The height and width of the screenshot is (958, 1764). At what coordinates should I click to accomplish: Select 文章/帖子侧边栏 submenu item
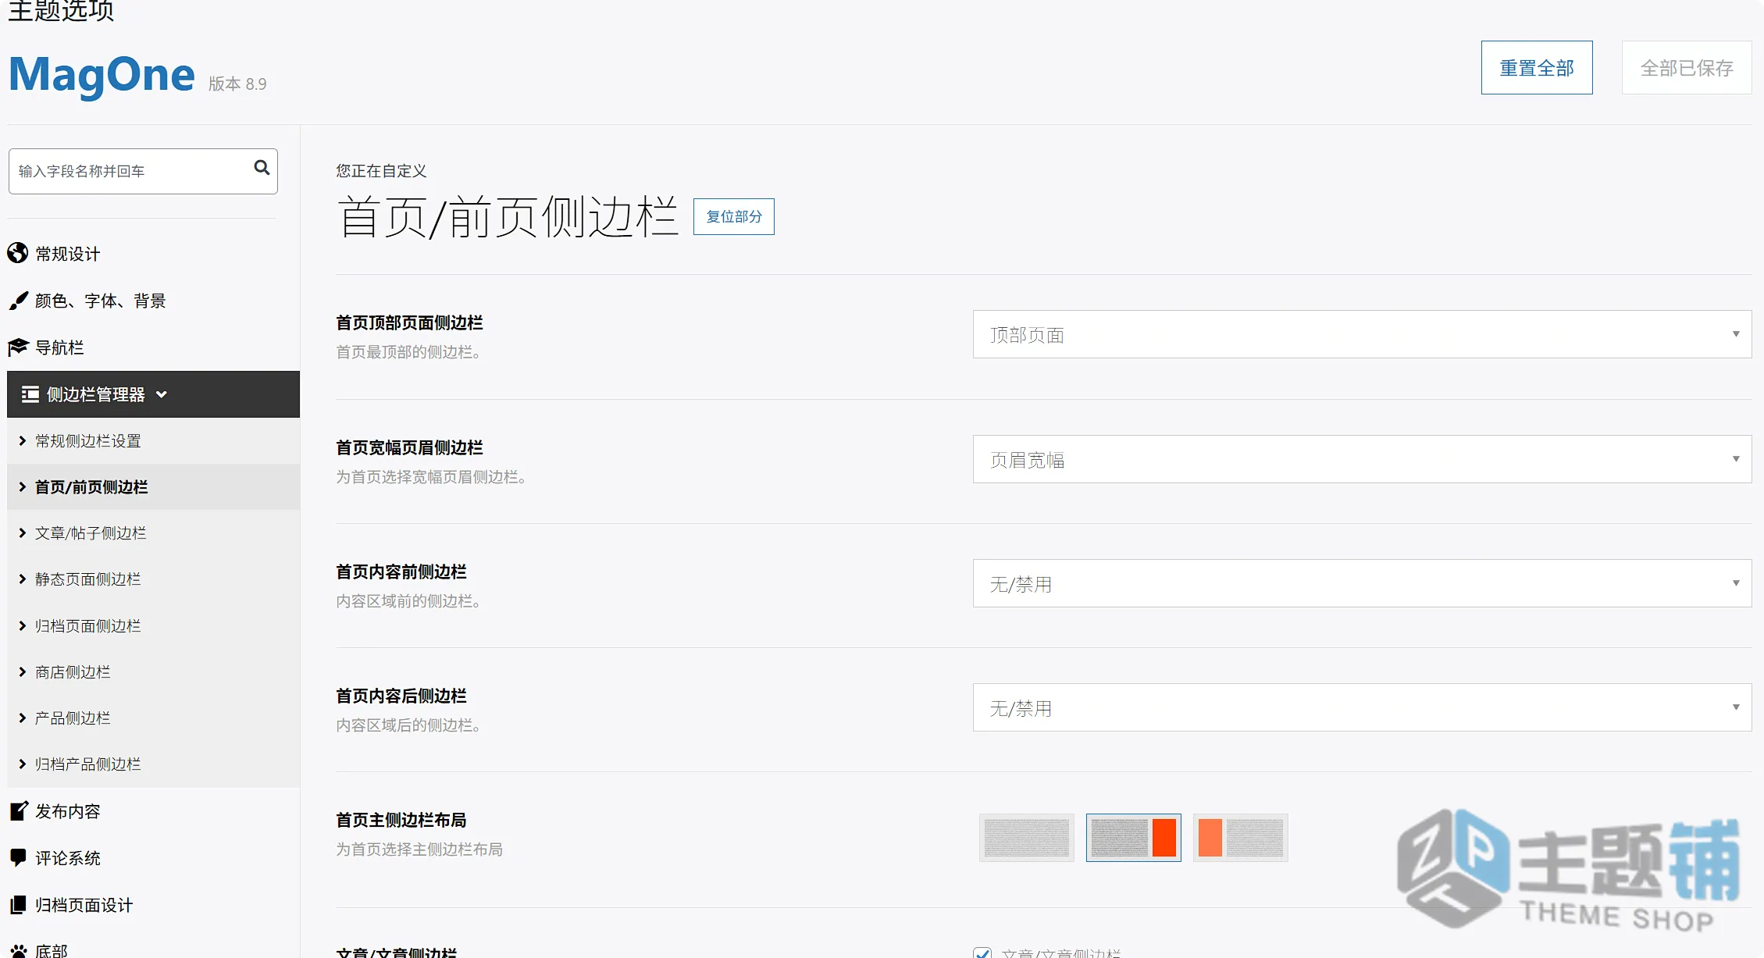click(153, 532)
